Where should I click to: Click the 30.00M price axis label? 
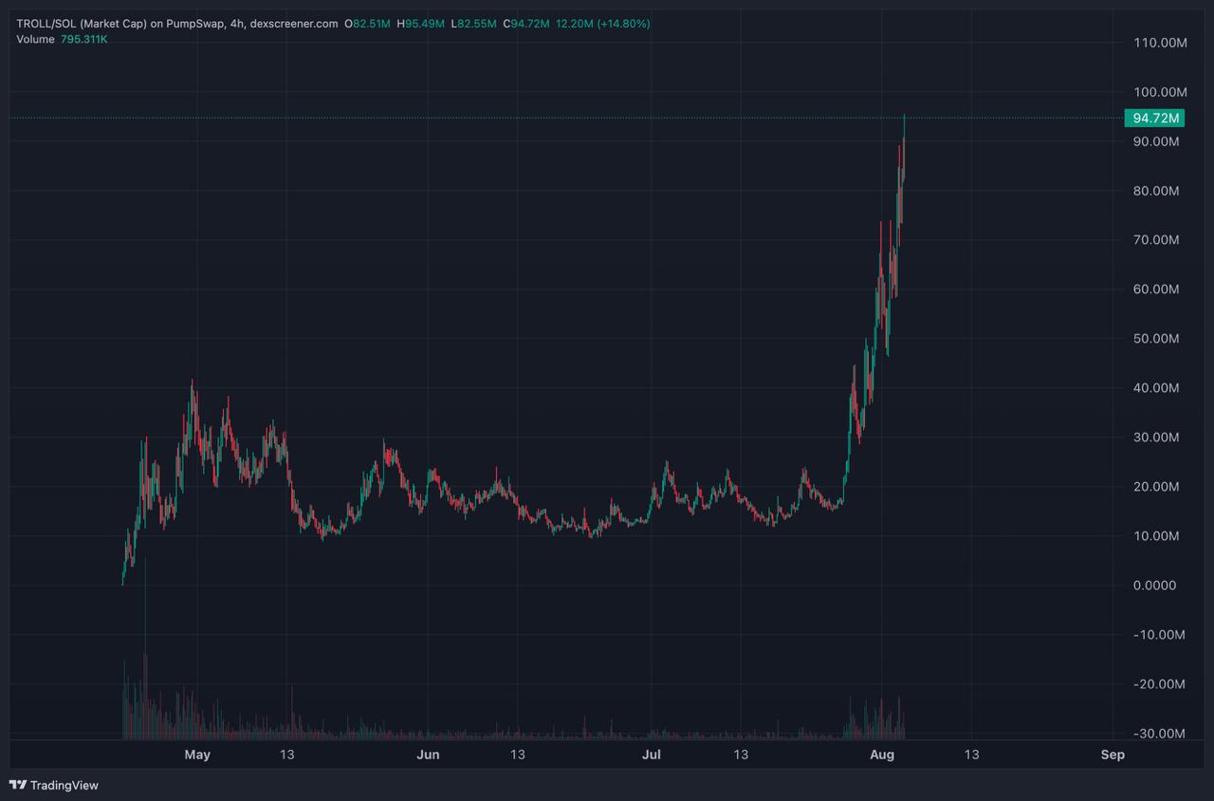click(x=1156, y=438)
